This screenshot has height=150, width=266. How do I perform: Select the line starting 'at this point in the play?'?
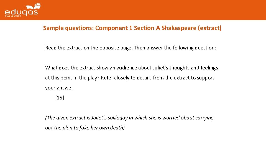(130, 78)
